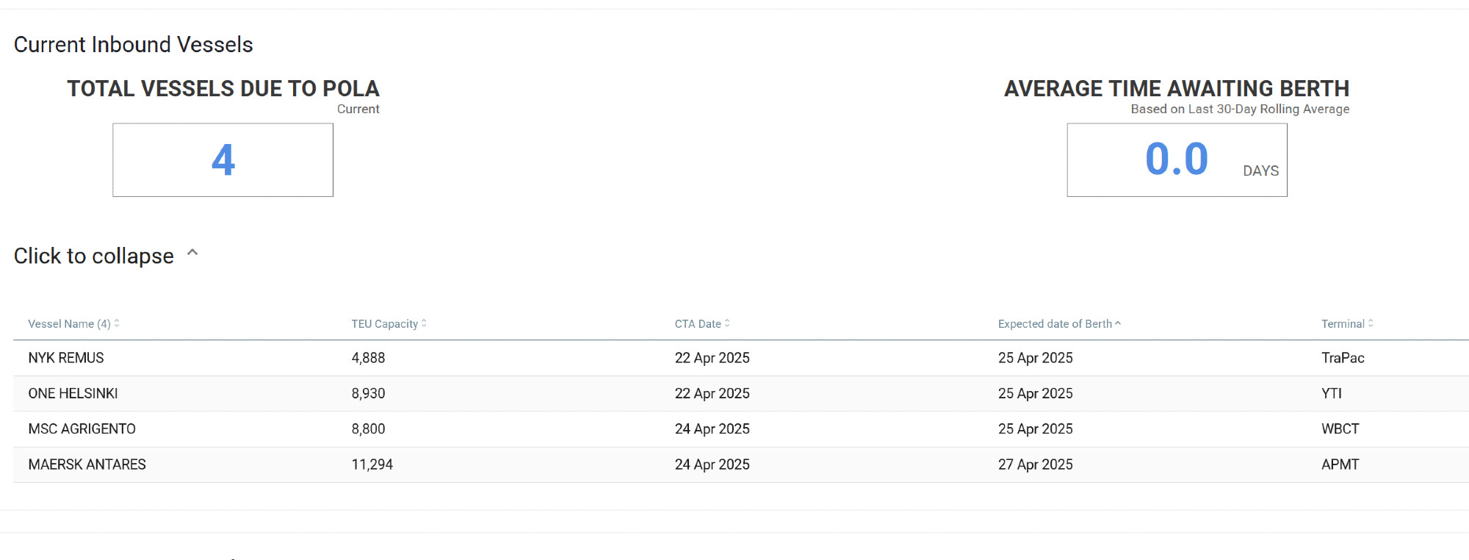
Task: Click the 0.0 days average berth box
Action: 1177,159
